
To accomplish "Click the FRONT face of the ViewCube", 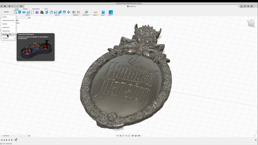I will 251,24.
